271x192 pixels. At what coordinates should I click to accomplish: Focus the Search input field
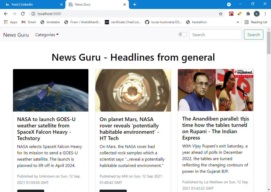coord(215,35)
